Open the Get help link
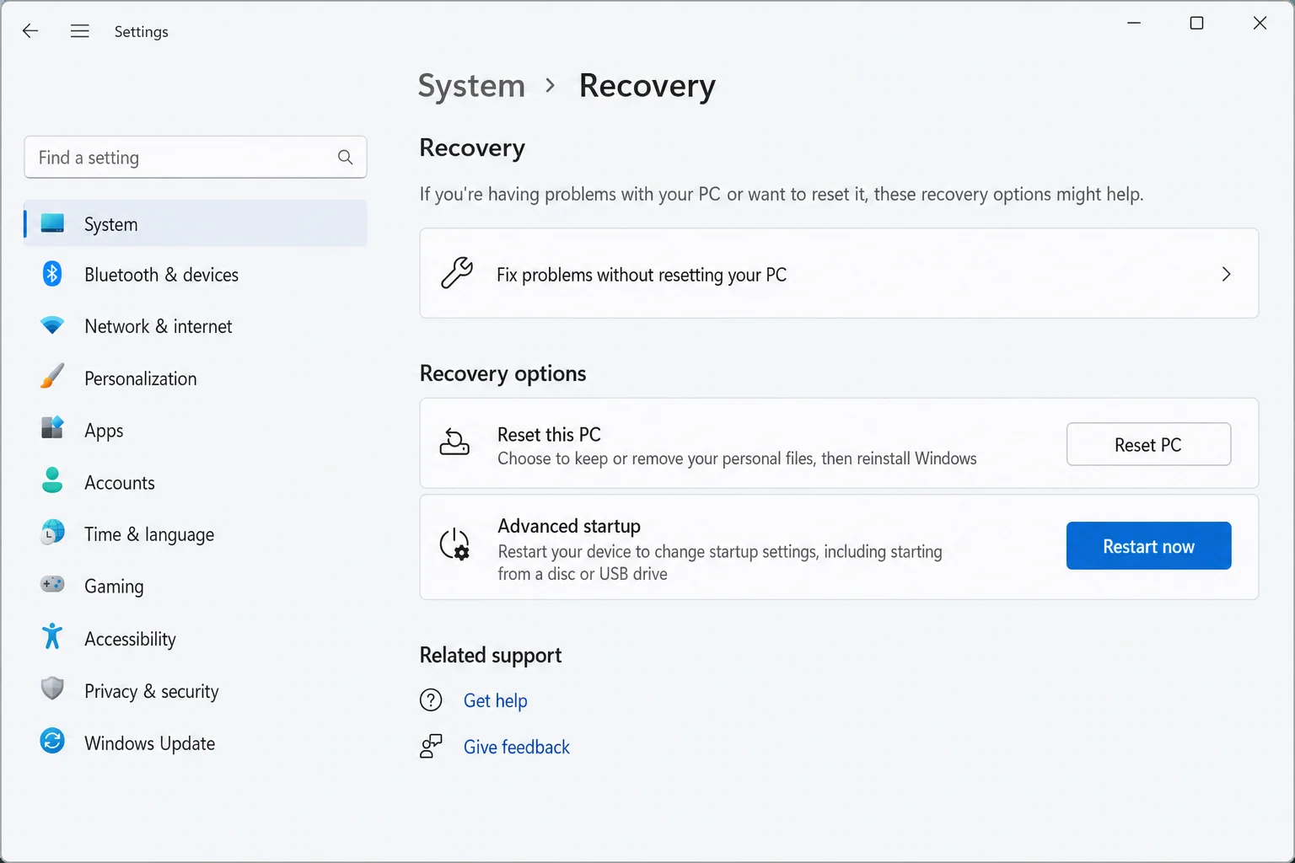This screenshot has width=1295, height=863. tap(495, 700)
